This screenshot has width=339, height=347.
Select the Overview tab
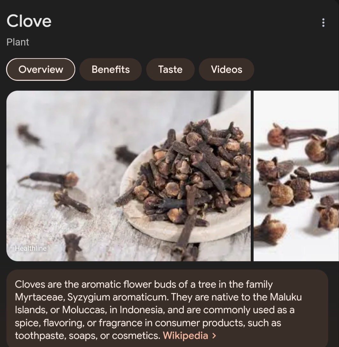click(40, 69)
